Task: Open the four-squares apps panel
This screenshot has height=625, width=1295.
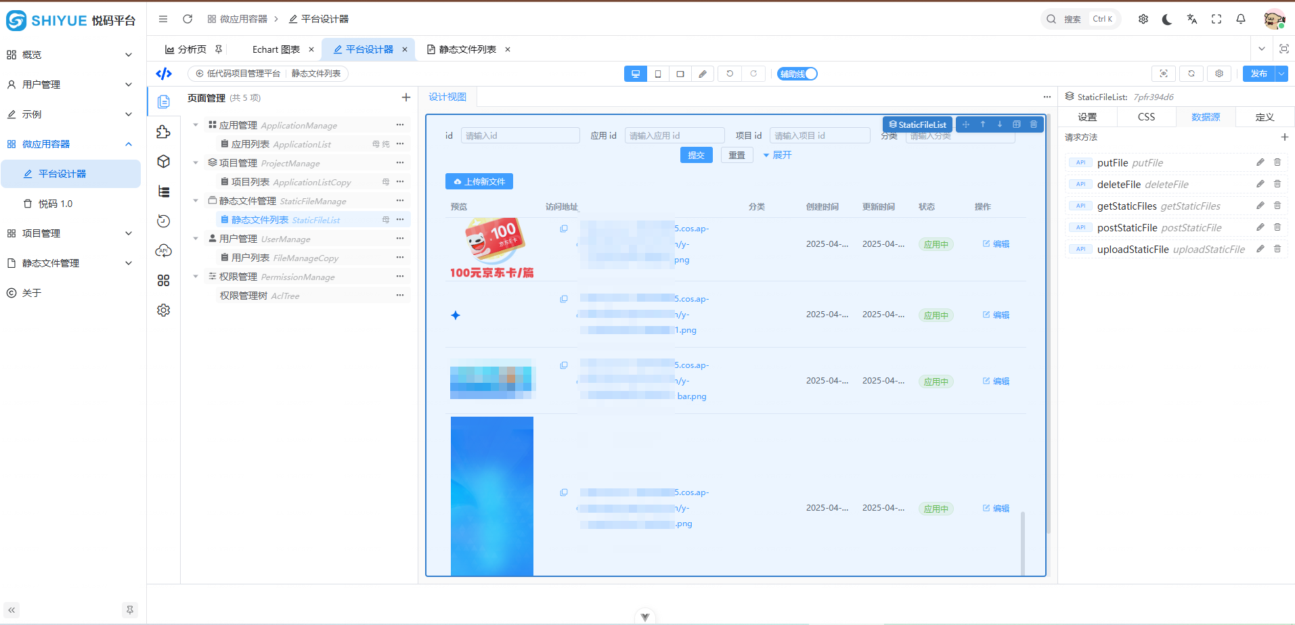Action: (163, 281)
